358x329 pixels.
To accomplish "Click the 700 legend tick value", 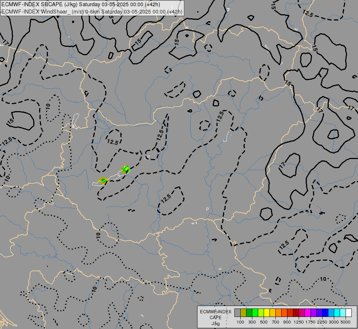I will tap(276, 322).
